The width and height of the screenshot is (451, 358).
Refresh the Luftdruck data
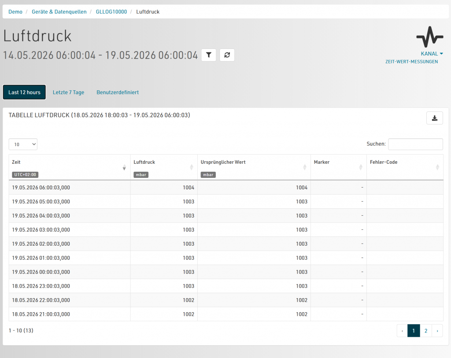click(227, 55)
